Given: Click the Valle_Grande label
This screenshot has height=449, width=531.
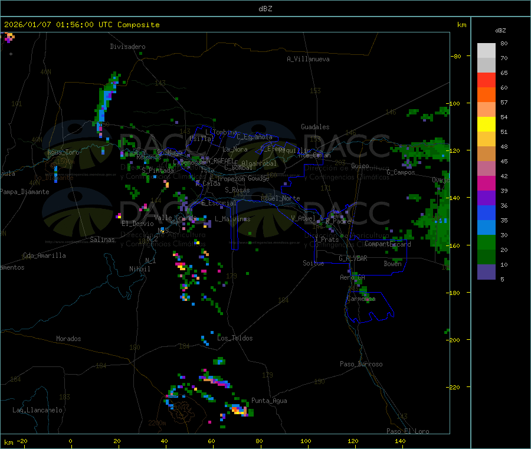Looking at the screenshot, I should pyautogui.click(x=175, y=217).
